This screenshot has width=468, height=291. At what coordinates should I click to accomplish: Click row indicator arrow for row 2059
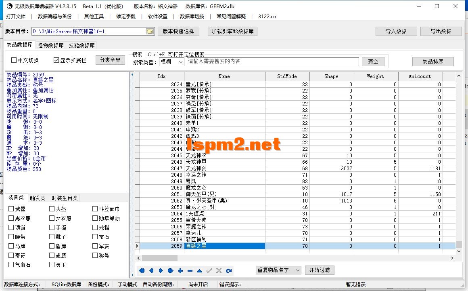click(x=137, y=246)
